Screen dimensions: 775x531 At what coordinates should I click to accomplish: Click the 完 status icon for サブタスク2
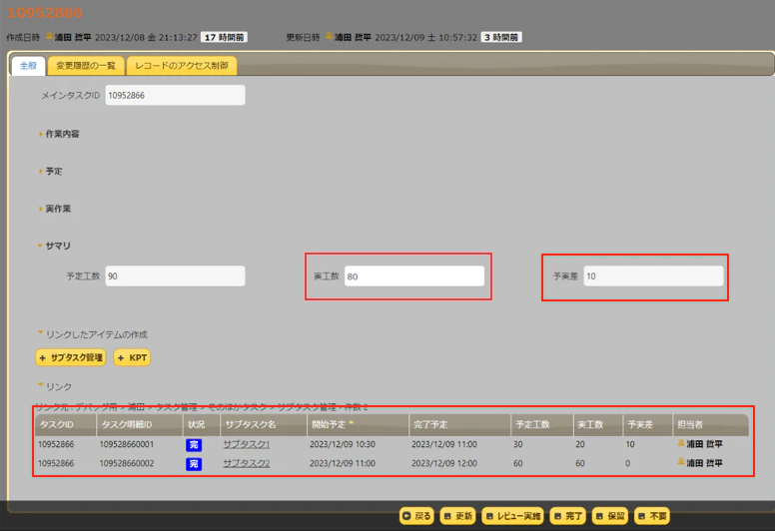pos(194,464)
